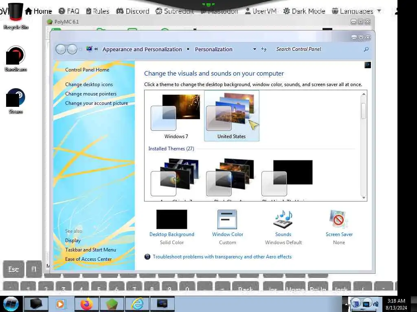Open Change desktop icons link
Image resolution: width=417 pixels, height=312 pixels.
(89, 84)
